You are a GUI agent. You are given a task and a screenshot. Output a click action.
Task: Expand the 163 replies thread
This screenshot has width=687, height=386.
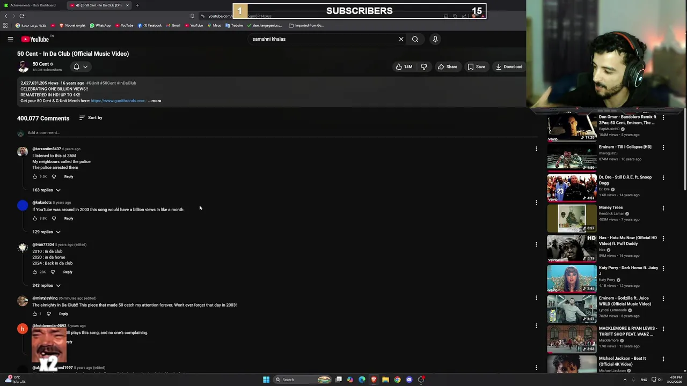click(46, 190)
